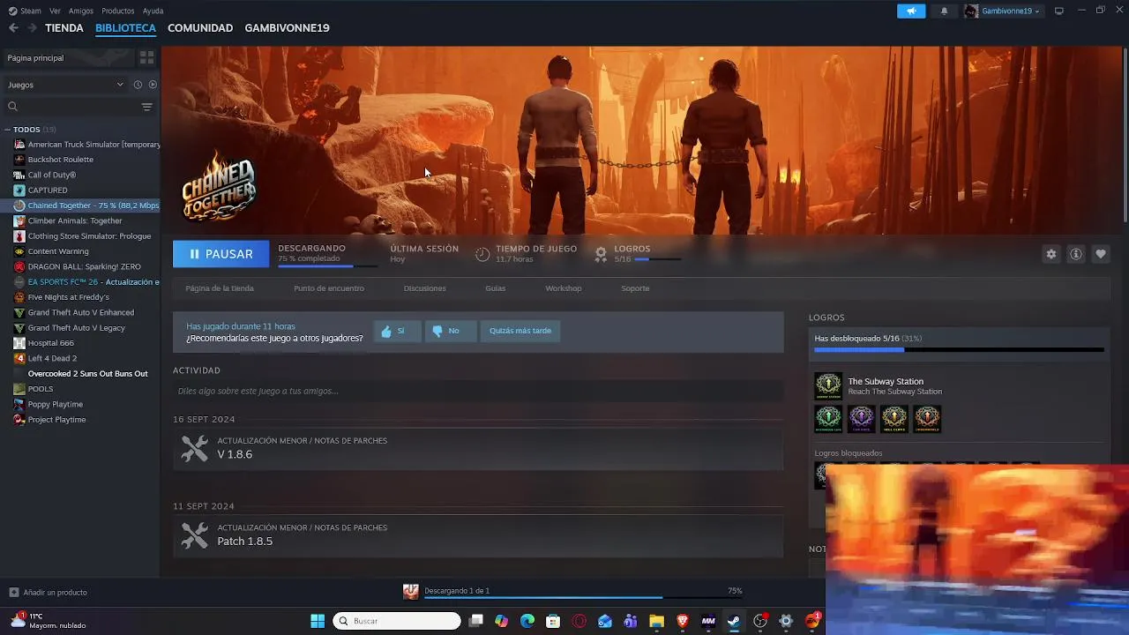This screenshot has width=1129, height=635.
Task: Open the Ayuda menu
Action: [153, 11]
